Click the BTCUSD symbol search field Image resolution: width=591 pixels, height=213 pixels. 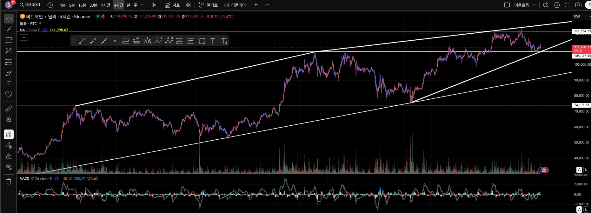click(30, 5)
